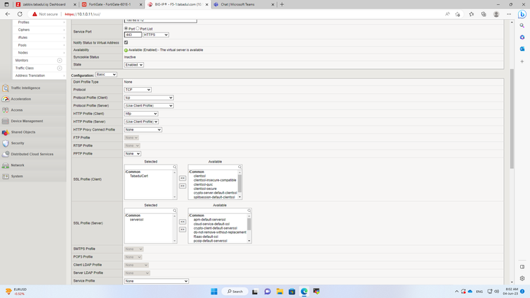Expand the Configuration Basic dropdown
Viewport: 530px width, 298px height.
click(x=106, y=75)
